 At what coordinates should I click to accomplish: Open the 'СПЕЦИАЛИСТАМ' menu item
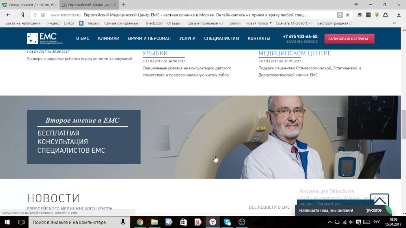point(222,38)
